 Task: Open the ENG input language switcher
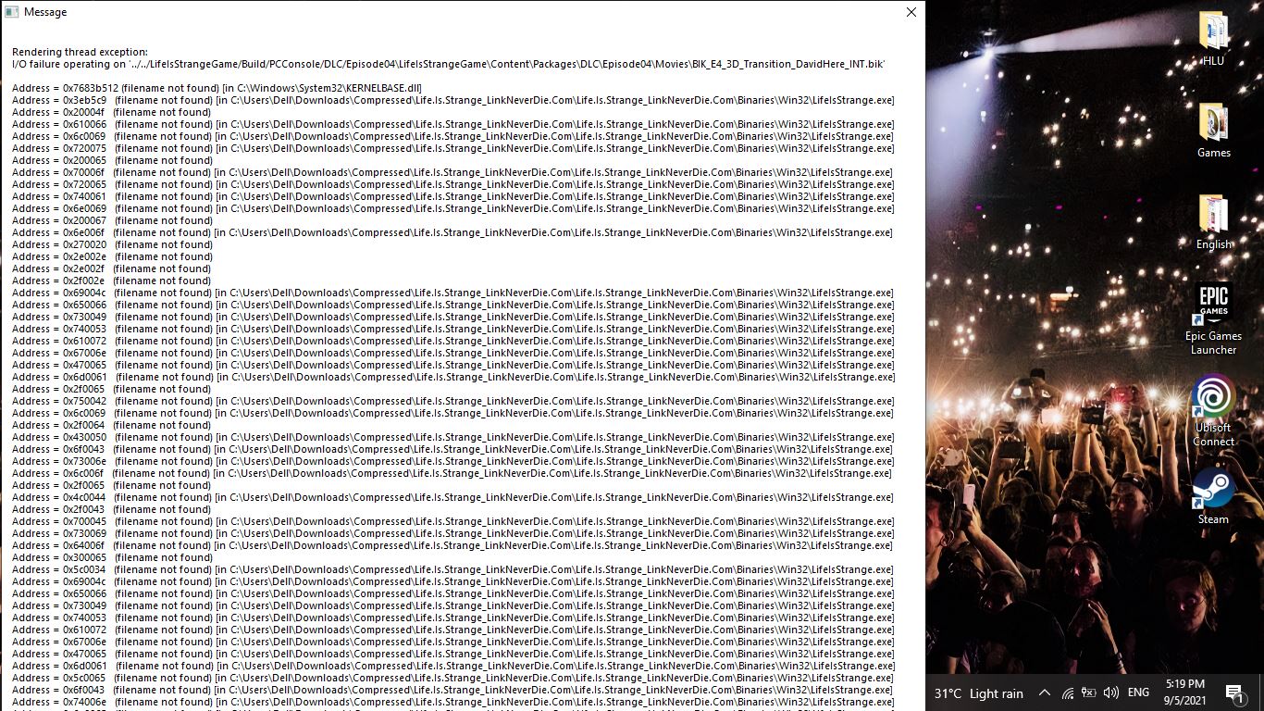point(1138,692)
